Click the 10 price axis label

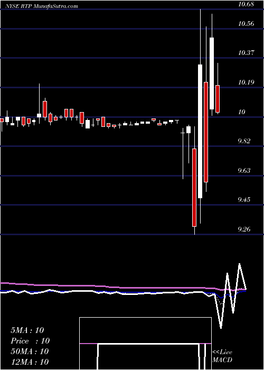[x=242, y=112]
